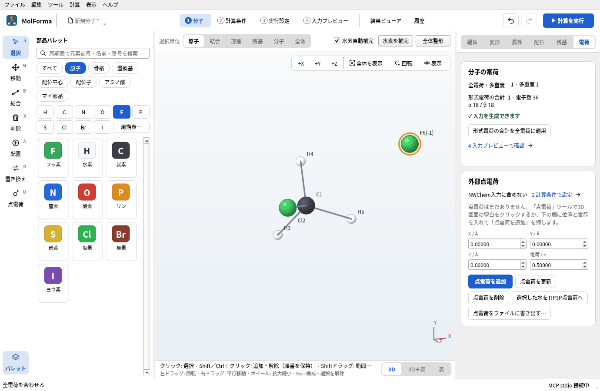Screen dimensions: 600x391
Task: Toggle the パレット panel button
Action: pos(16,362)
